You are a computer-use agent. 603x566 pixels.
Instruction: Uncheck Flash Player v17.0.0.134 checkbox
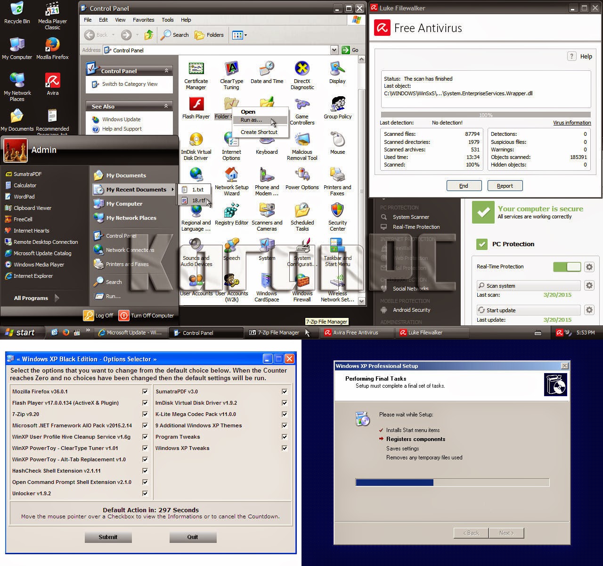coord(145,403)
